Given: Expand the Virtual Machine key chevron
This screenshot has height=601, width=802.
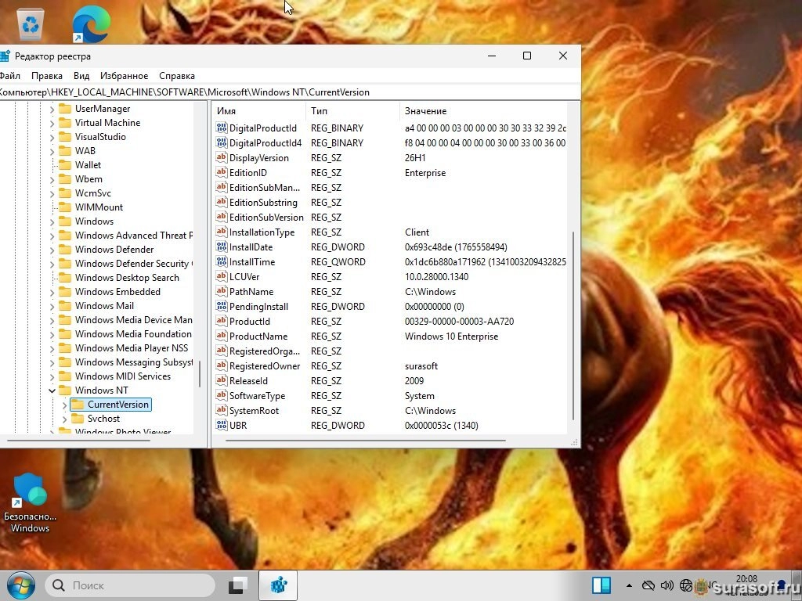Looking at the screenshot, I should [52, 123].
